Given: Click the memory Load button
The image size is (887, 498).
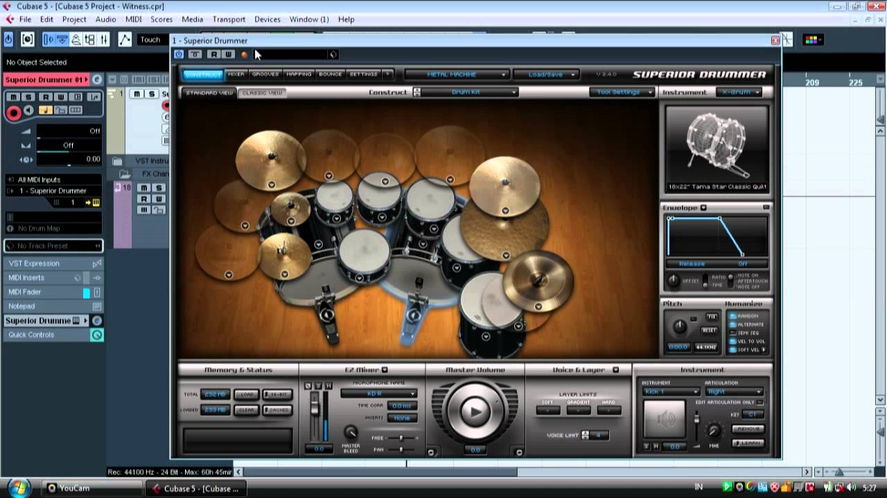Looking at the screenshot, I should (x=246, y=394).
